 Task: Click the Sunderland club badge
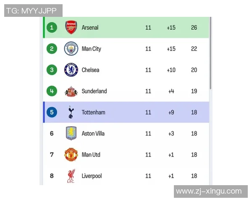[71, 91]
